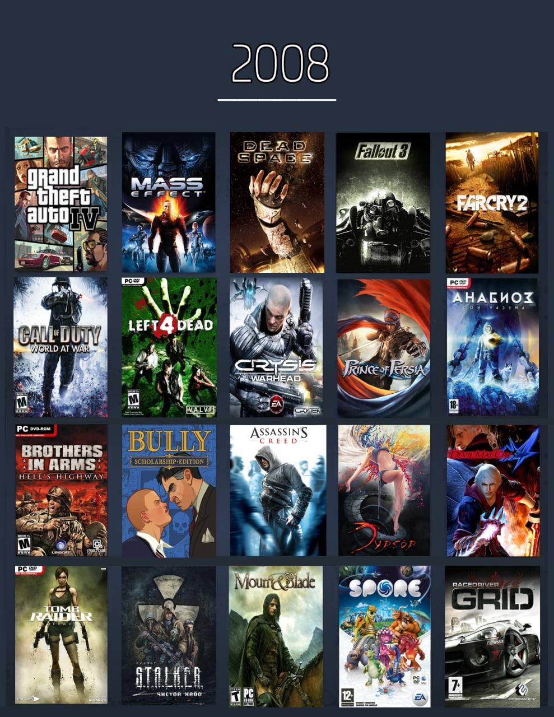Select the Race Driver GRID cover
The image size is (554, 717).
click(492, 636)
